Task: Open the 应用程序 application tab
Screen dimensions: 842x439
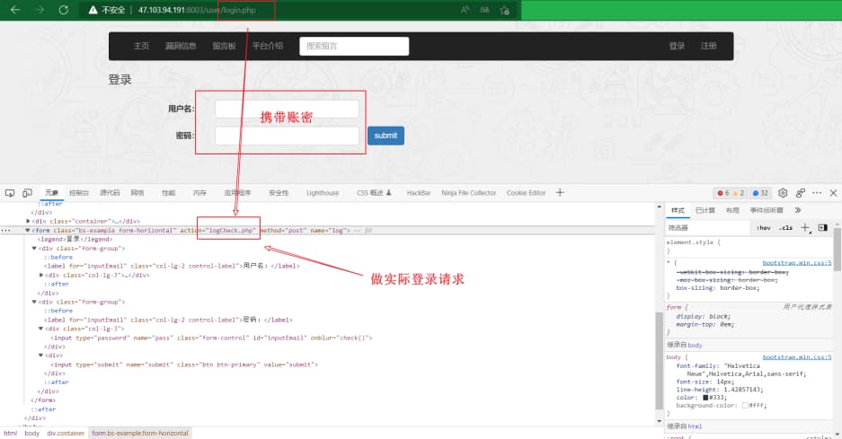Action: [237, 193]
